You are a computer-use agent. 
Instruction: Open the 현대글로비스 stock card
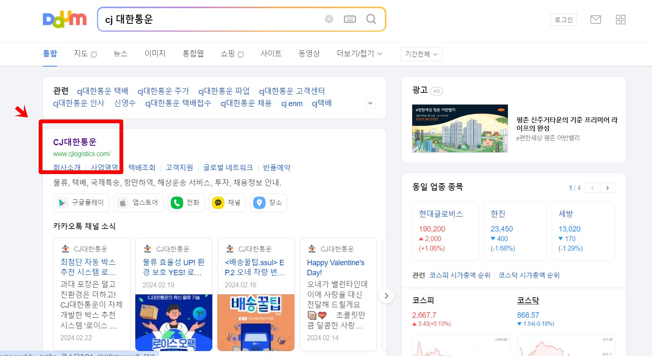tap(445, 231)
